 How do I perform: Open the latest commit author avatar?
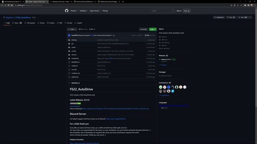click(x=69, y=35)
